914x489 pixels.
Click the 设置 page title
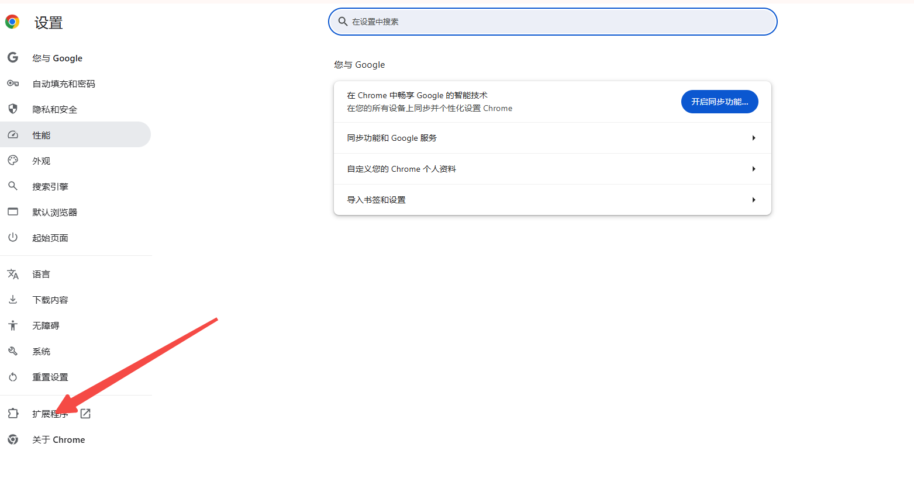(x=49, y=23)
